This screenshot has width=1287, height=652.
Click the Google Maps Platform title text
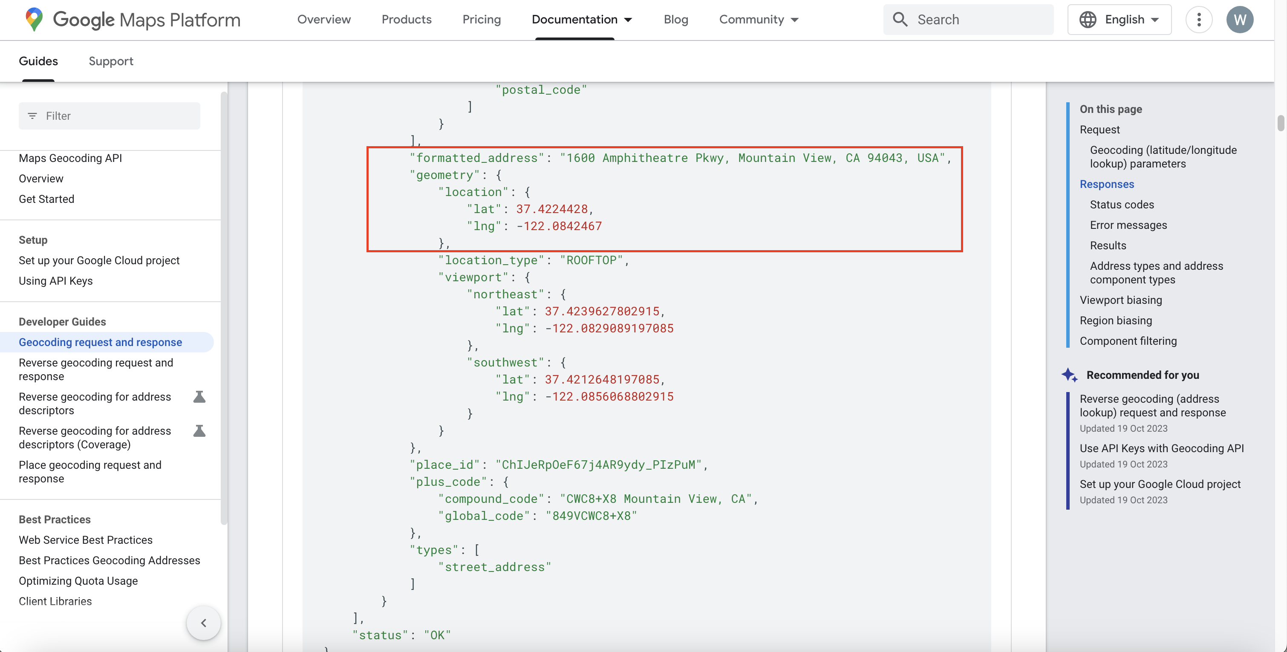[x=147, y=20]
